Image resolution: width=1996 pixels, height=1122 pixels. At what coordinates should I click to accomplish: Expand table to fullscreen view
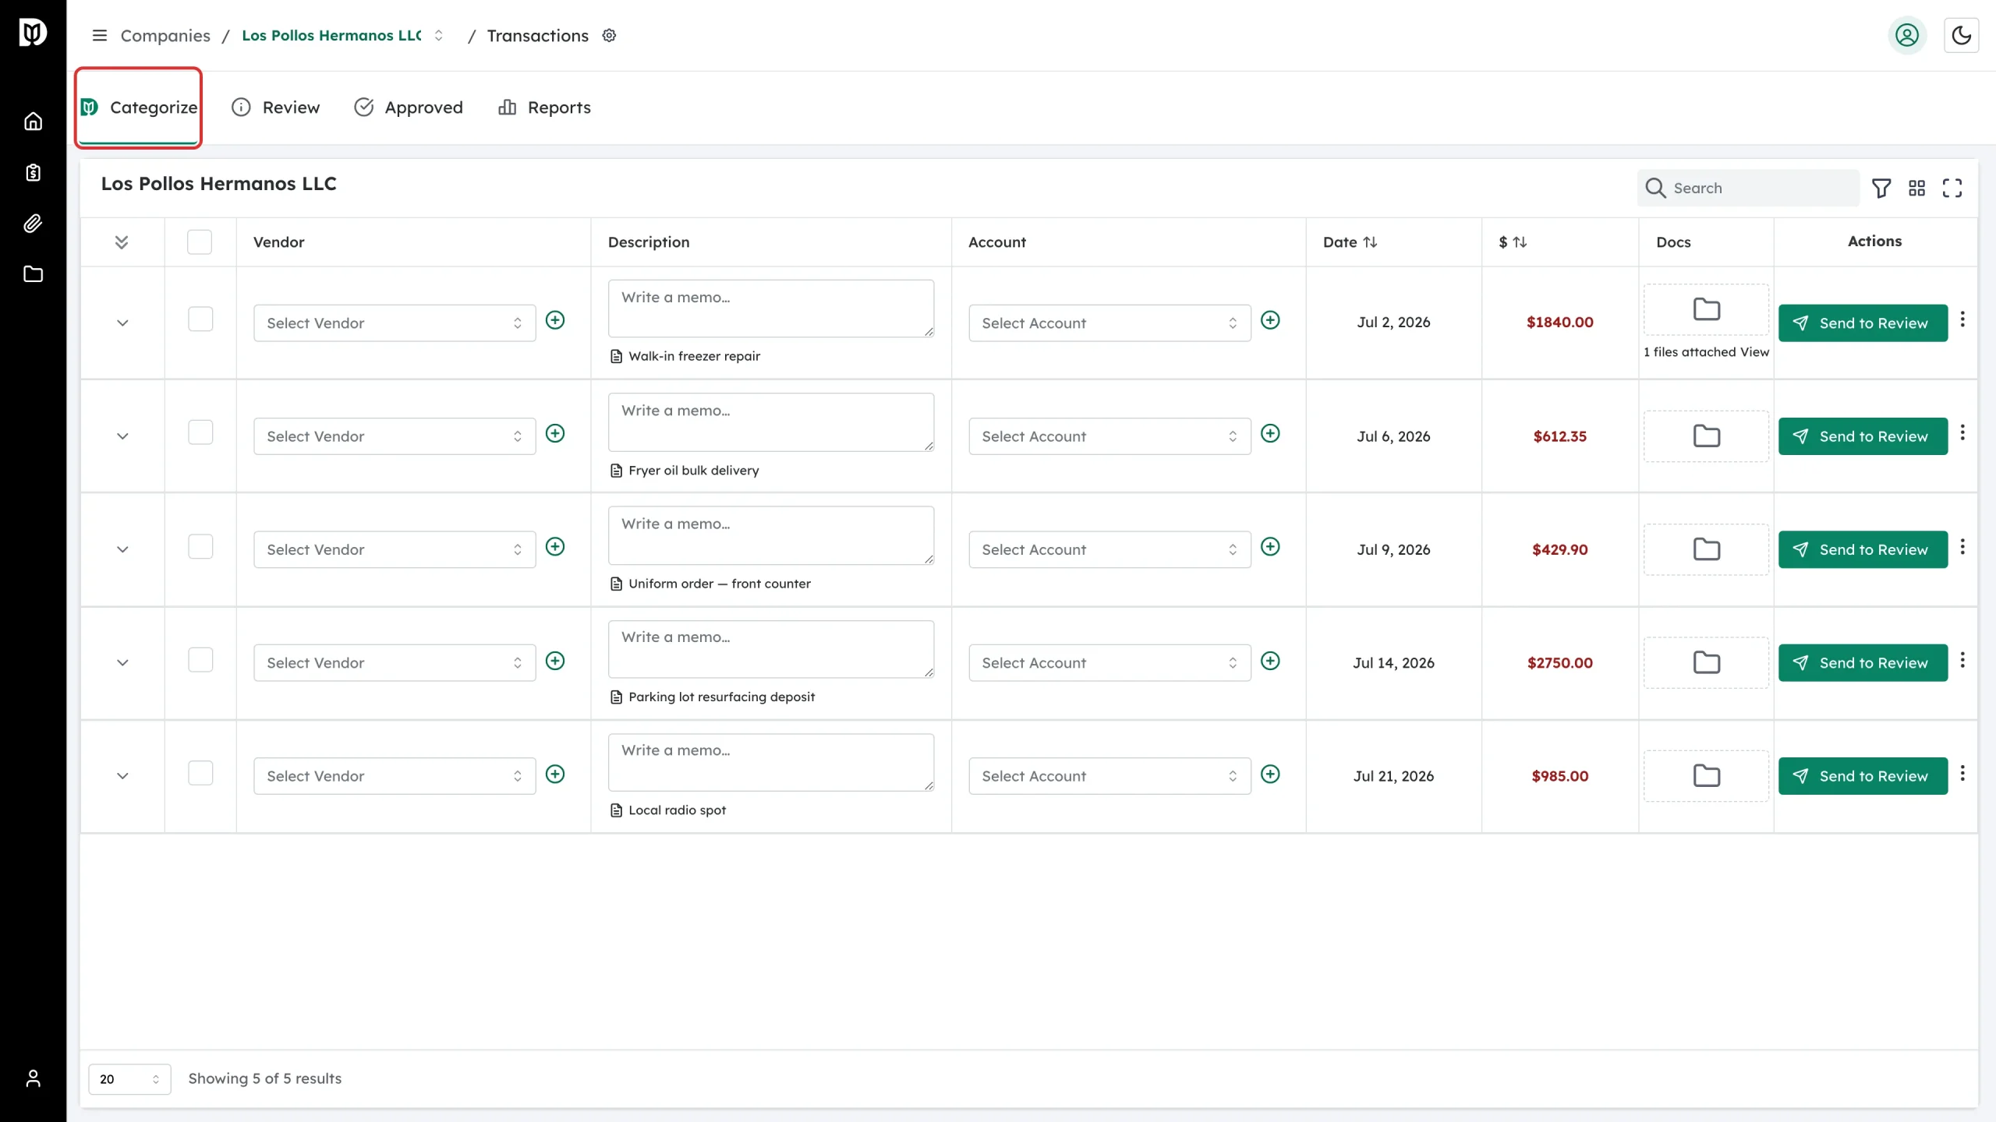[x=1952, y=188]
